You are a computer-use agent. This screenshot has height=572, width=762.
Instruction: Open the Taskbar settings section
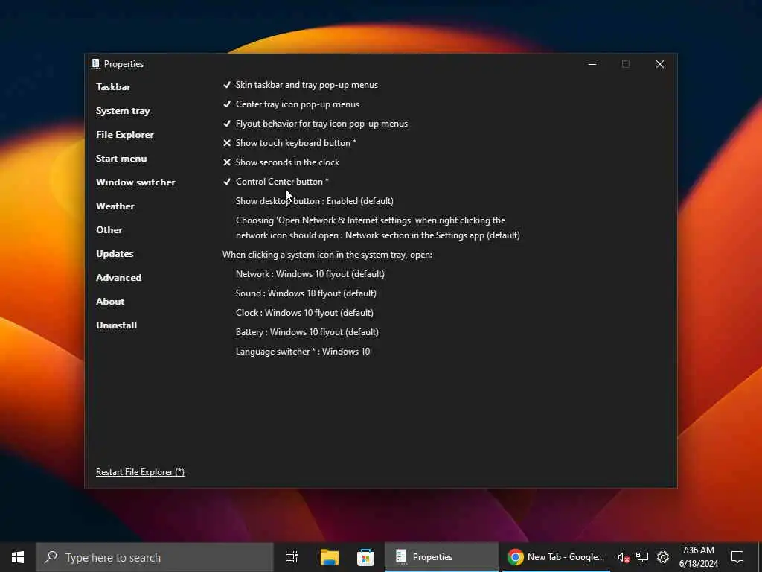pyautogui.click(x=113, y=87)
